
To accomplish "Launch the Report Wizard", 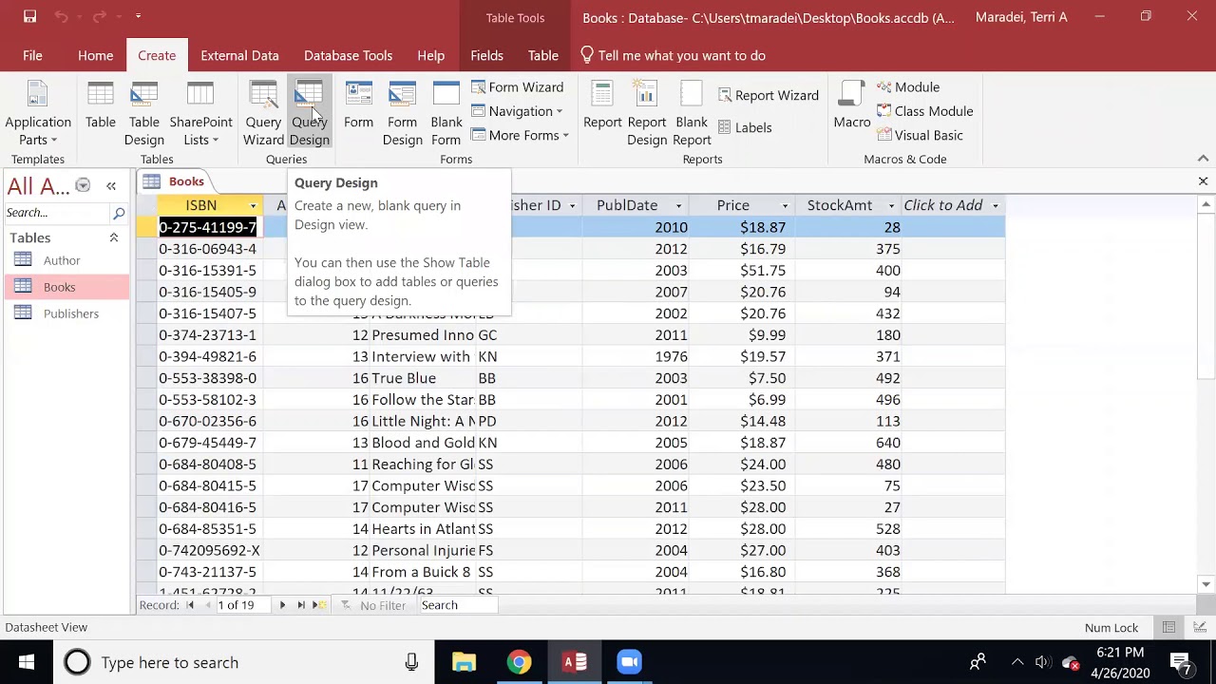I will [768, 95].
